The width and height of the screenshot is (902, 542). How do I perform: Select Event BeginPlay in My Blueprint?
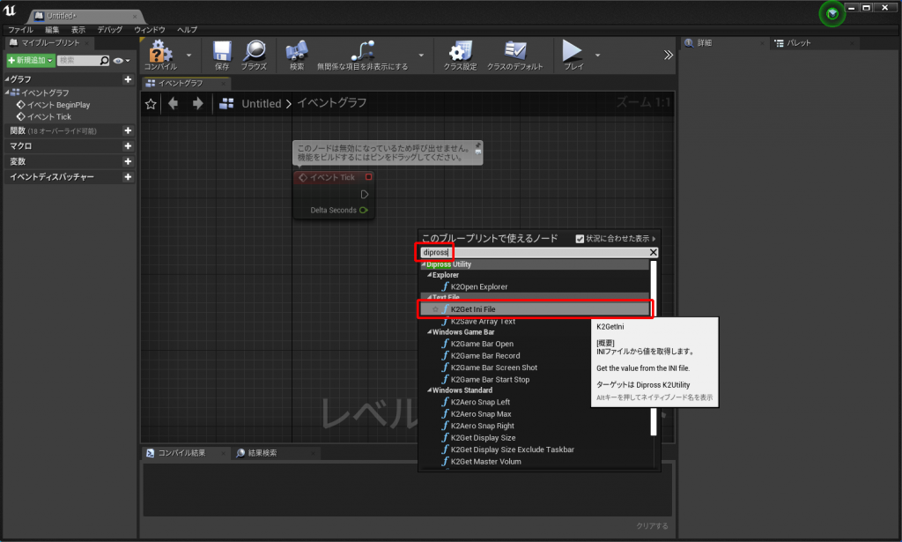click(x=59, y=105)
